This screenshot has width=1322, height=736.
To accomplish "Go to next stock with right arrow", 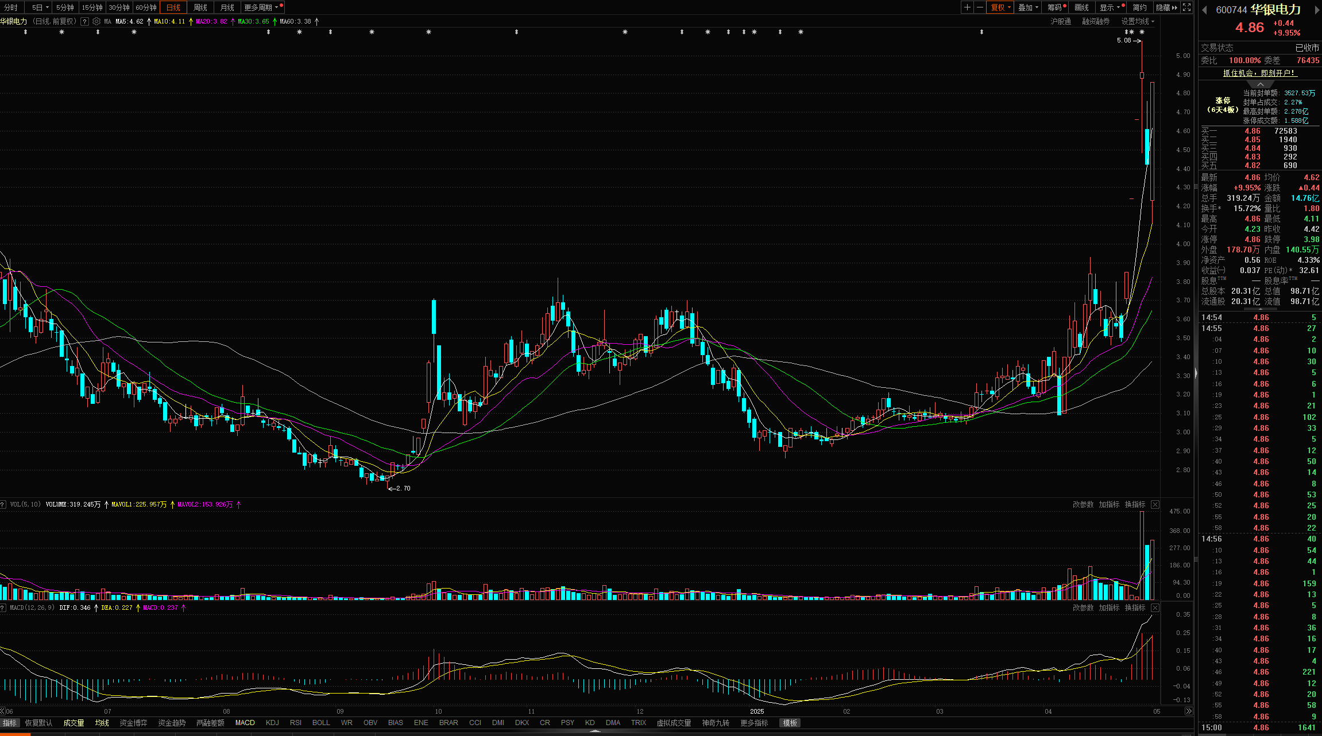I will click(1317, 10).
